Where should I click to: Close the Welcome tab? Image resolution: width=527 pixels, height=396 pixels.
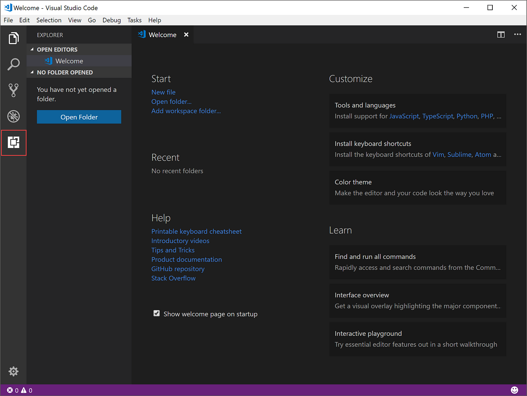tap(186, 35)
